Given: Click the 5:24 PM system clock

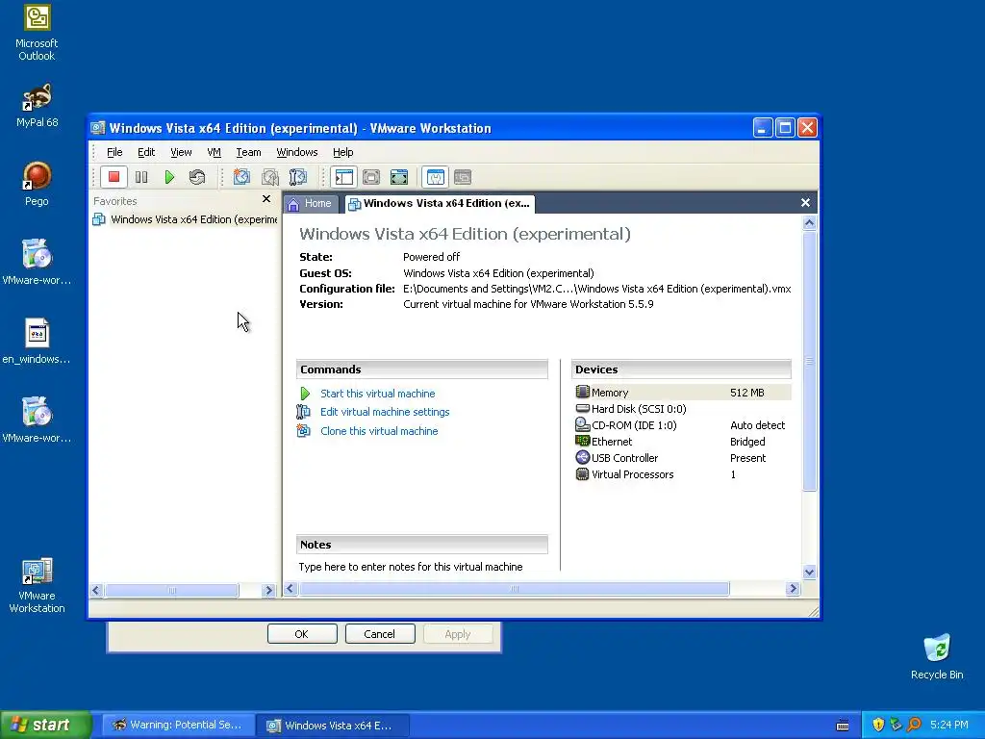Looking at the screenshot, I should [949, 725].
